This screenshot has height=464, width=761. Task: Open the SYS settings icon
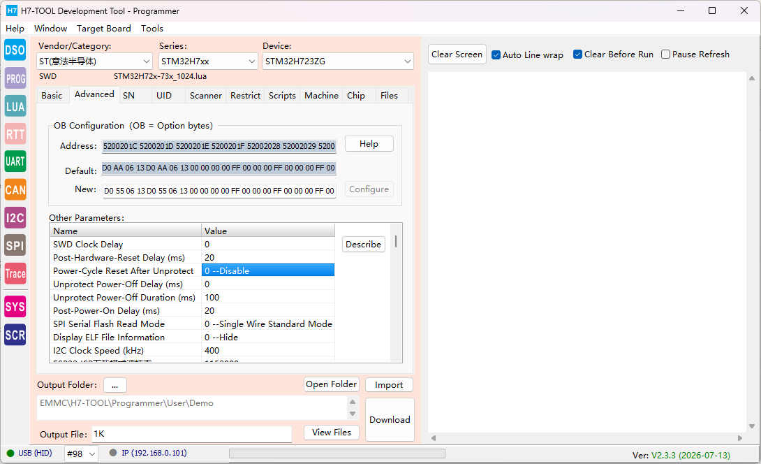point(15,307)
